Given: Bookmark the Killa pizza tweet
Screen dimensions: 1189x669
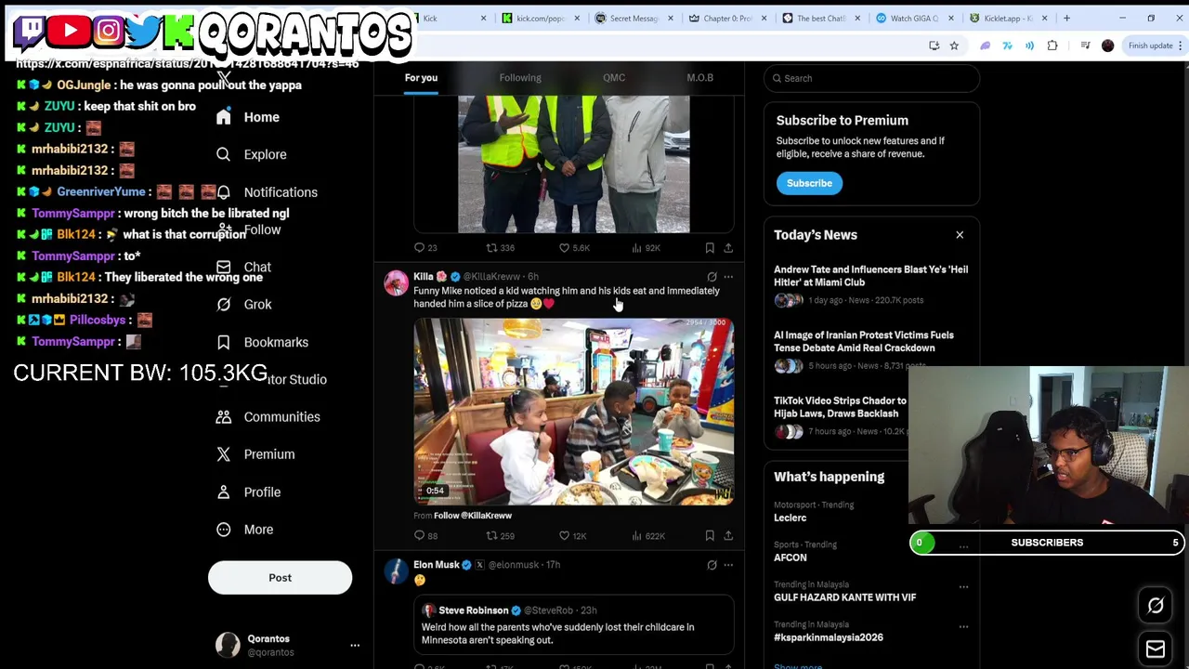Looking at the screenshot, I should pos(710,536).
